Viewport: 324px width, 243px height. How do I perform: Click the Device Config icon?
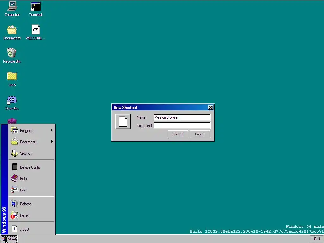tap(15, 167)
